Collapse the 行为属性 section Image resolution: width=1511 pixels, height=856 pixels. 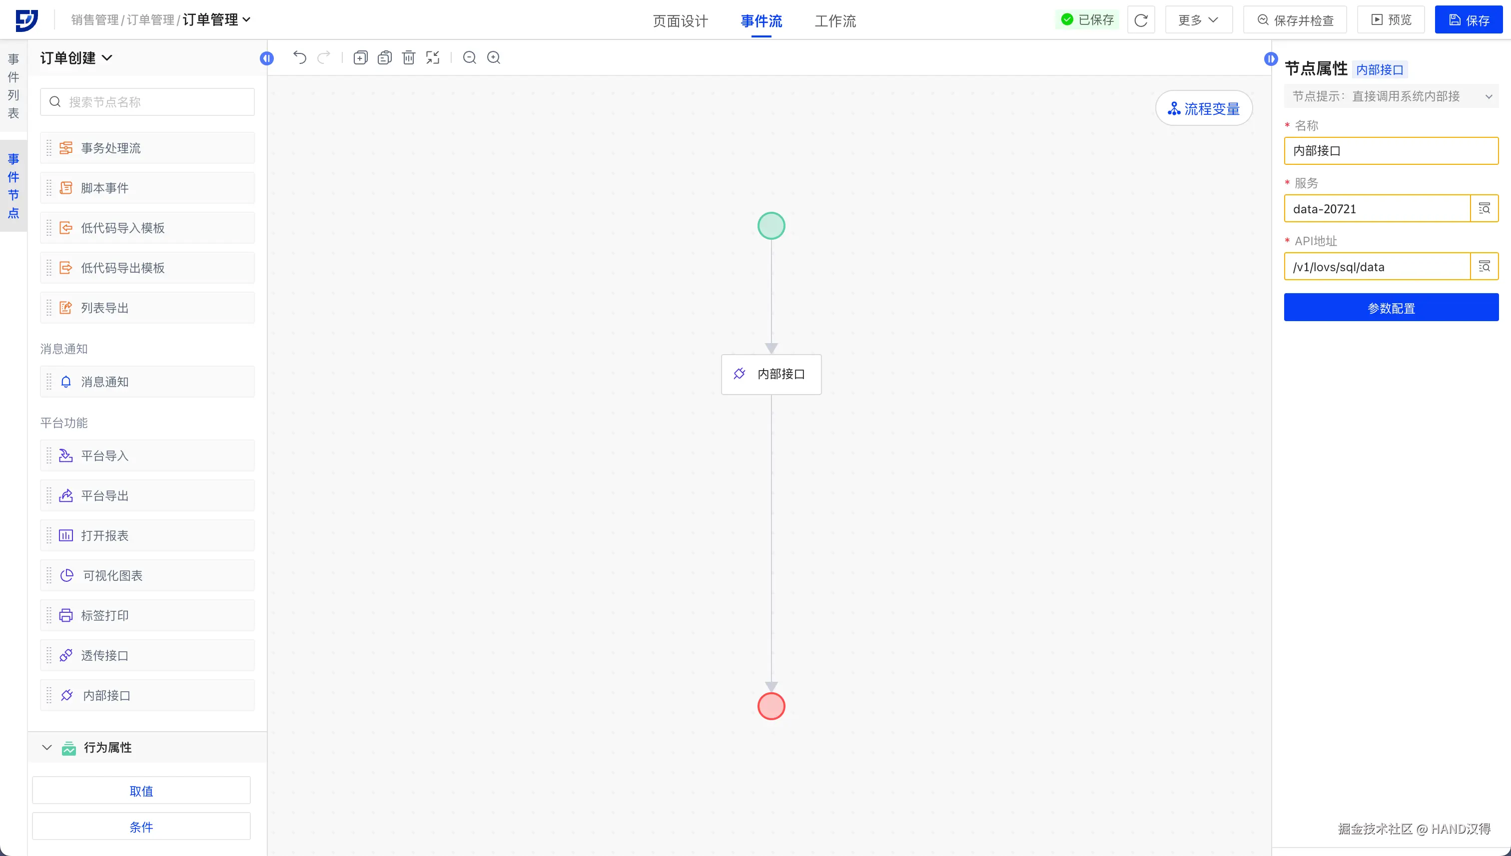pos(47,747)
